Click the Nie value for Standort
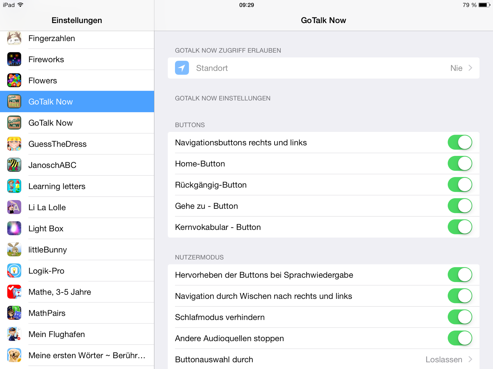 (x=456, y=68)
